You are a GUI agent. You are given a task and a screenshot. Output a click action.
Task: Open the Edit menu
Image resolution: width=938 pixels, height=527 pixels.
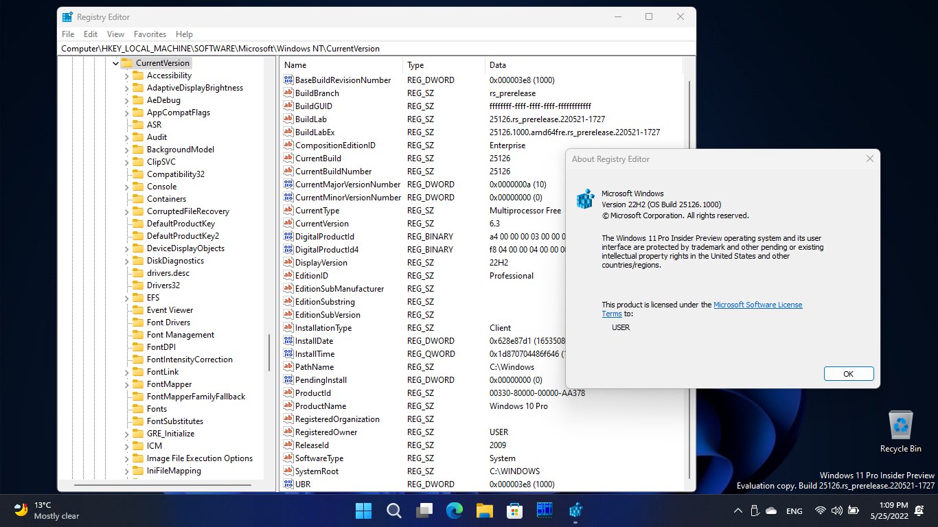(x=91, y=34)
